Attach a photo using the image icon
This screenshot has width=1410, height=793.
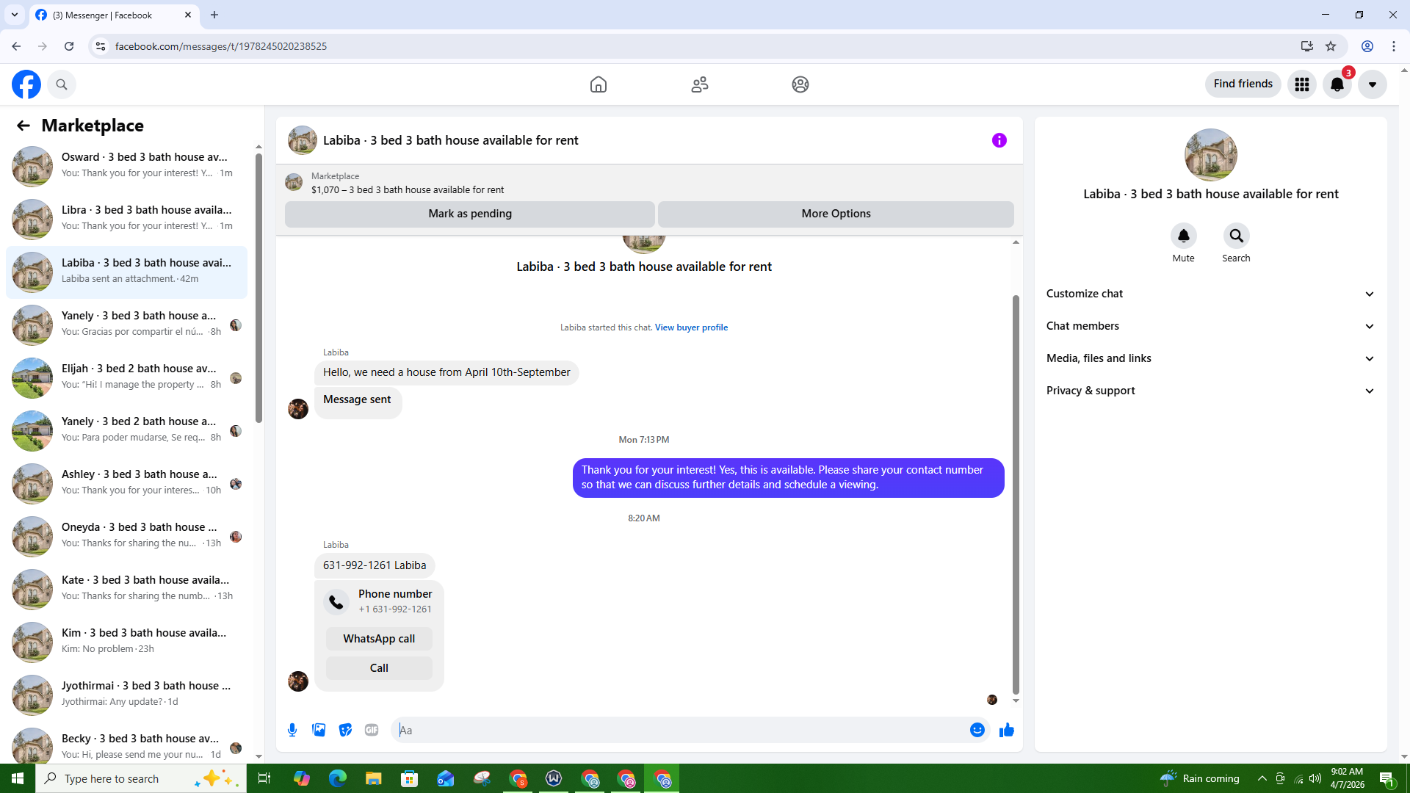tap(319, 730)
